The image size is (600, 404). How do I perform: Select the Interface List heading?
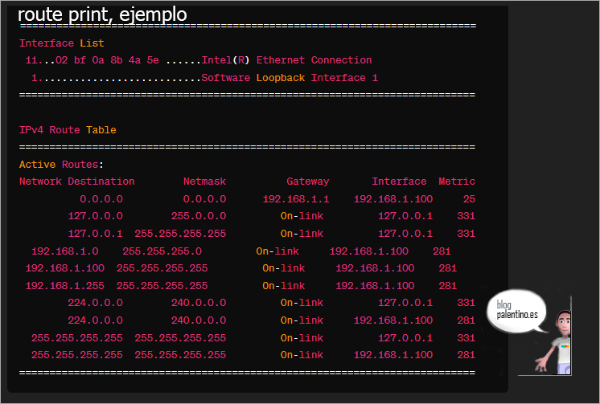[x=61, y=43]
